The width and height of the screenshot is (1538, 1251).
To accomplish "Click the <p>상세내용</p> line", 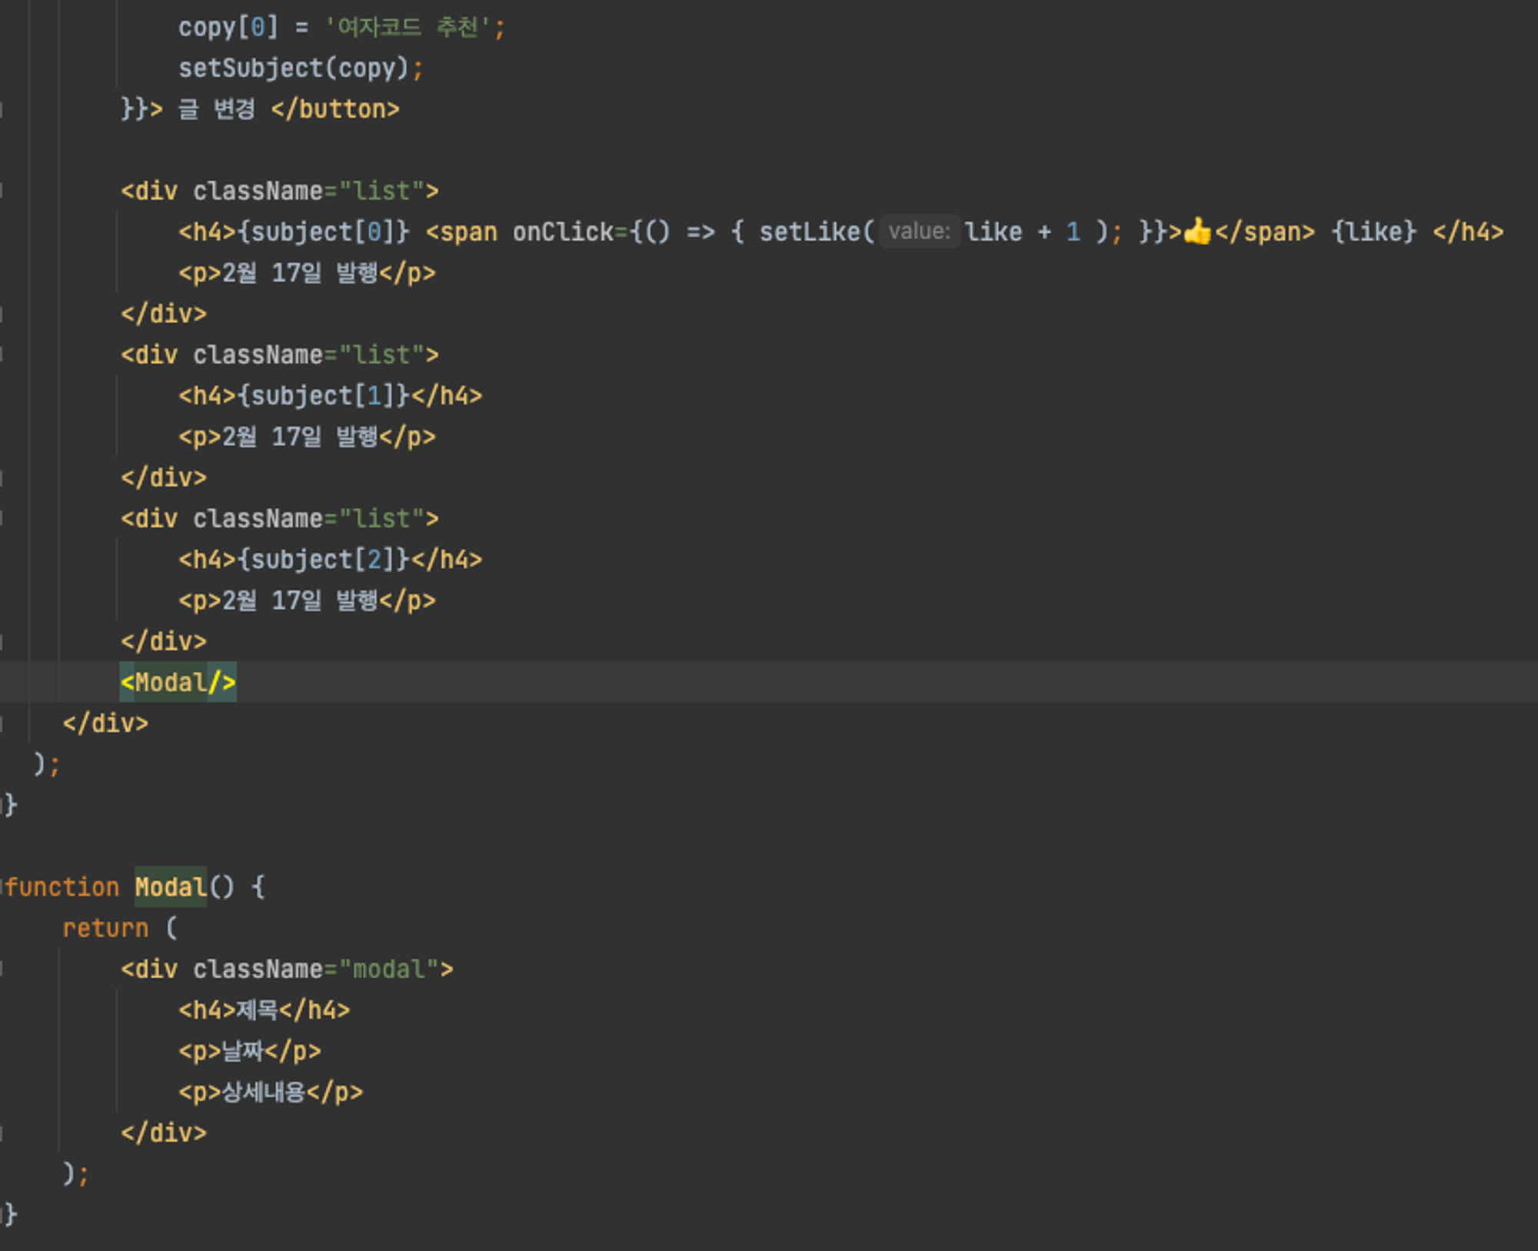I will (x=270, y=1092).
